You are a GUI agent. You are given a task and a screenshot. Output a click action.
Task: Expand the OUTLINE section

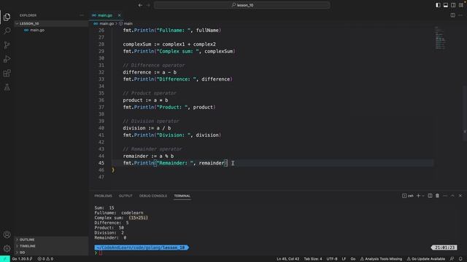tap(52, 239)
